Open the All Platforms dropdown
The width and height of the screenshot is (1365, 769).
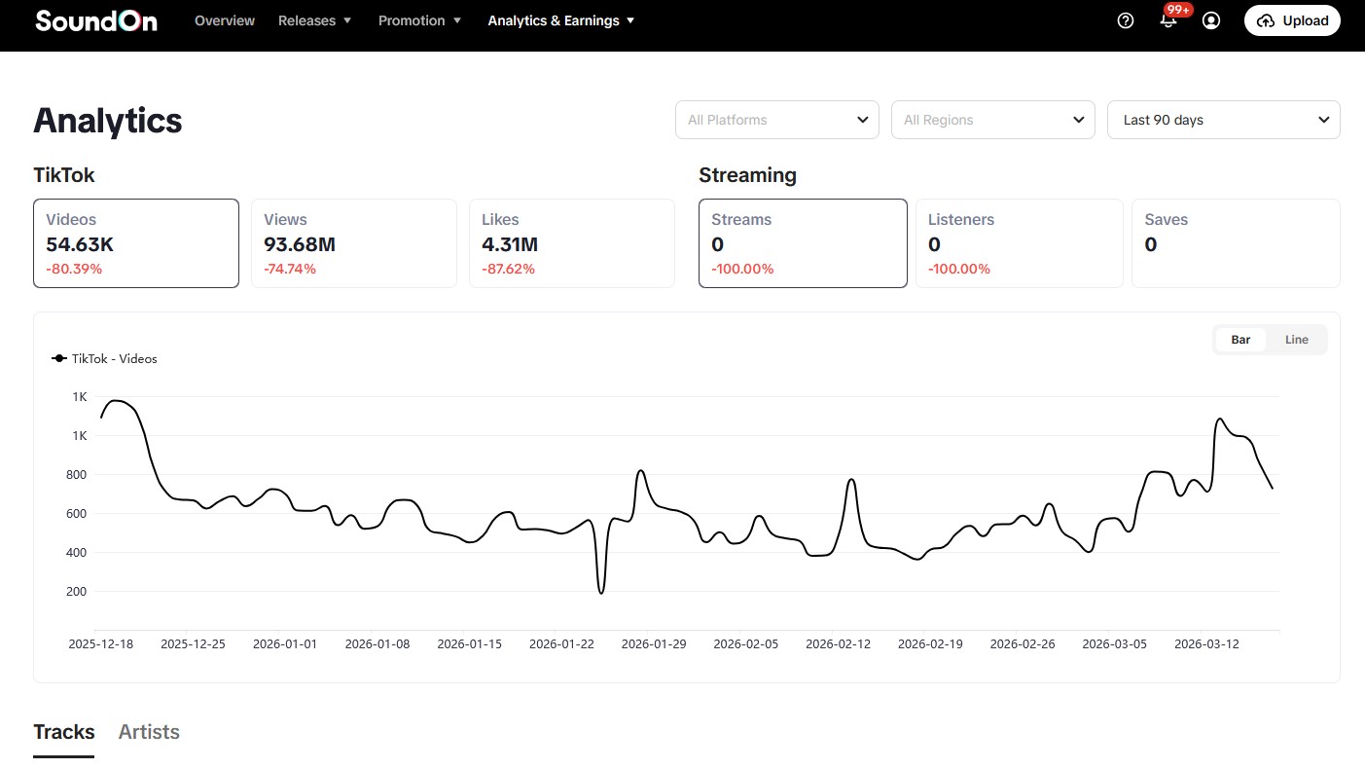(776, 119)
